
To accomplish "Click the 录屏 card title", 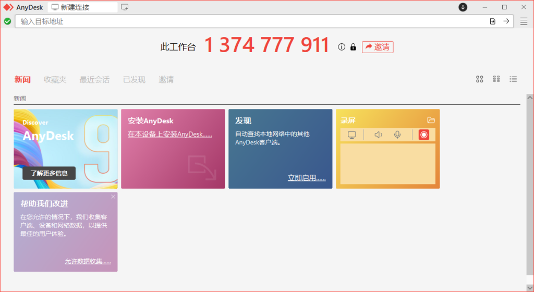I will (348, 120).
